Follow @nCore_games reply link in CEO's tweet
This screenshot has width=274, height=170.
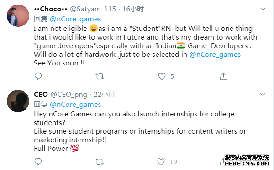click(x=75, y=105)
